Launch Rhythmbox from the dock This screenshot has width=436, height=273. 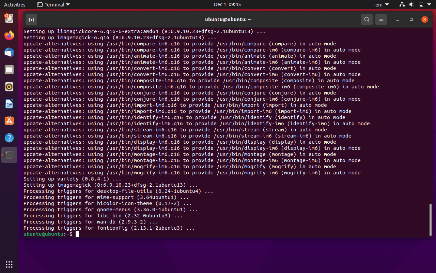[9, 87]
